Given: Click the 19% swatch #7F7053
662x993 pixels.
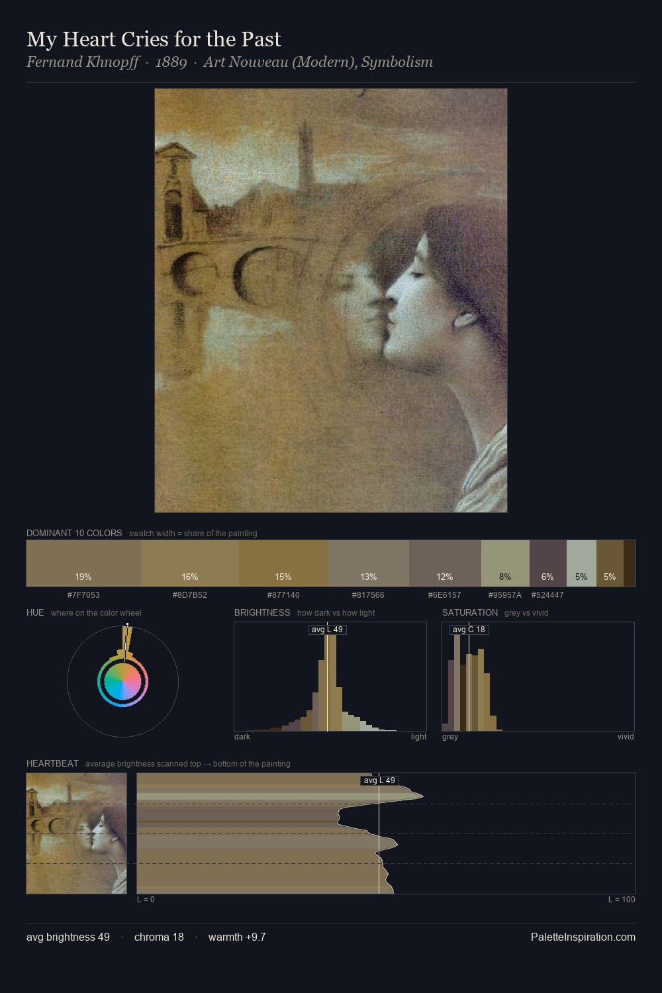Looking at the screenshot, I should [83, 563].
